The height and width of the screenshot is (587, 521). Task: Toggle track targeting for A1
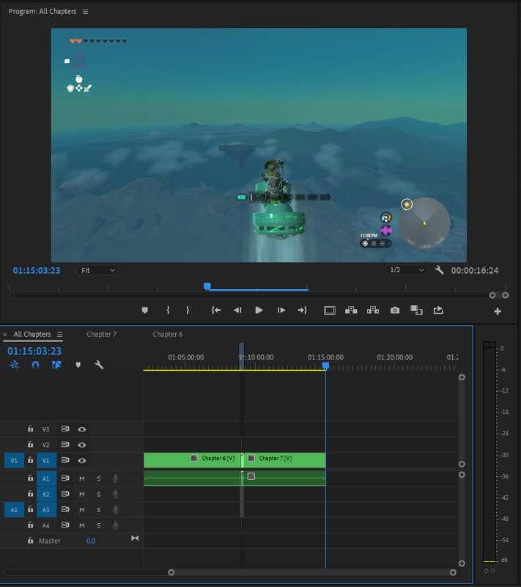[46, 478]
